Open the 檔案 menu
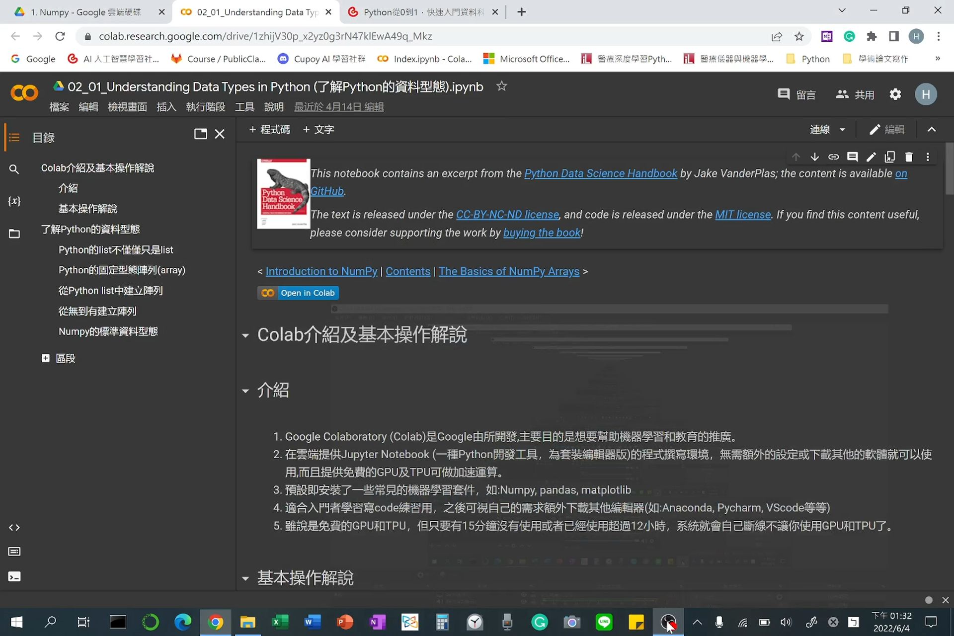Image resolution: width=954 pixels, height=636 pixels. [59, 106]
